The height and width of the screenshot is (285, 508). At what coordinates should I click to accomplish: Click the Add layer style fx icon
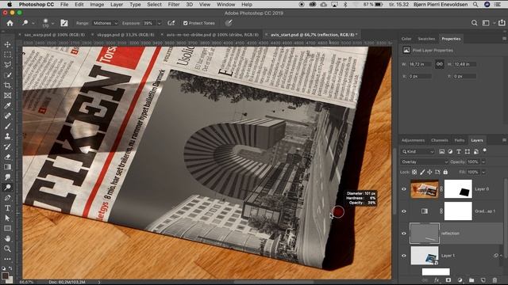[437, 280]
